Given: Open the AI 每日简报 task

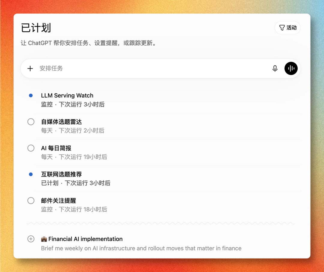Looking at the screenshot, I should point(56,148).
